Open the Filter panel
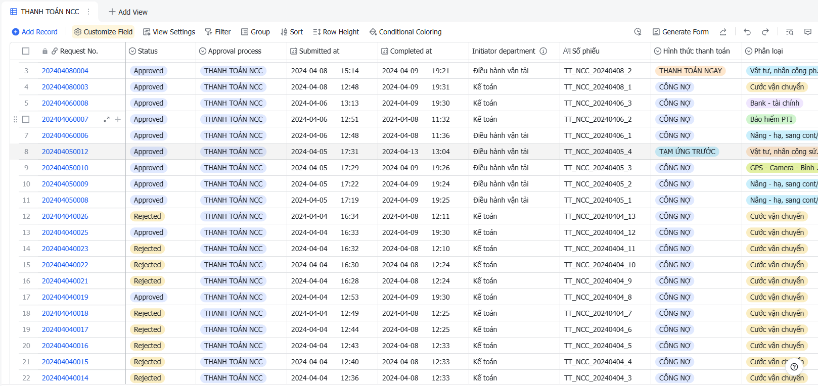The width and height of the screenshot is (818, 386). [x=218, y=32]
